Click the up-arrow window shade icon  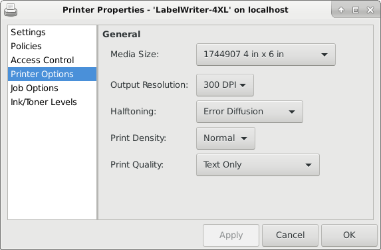pyautogui.click(x=341, y=10)
